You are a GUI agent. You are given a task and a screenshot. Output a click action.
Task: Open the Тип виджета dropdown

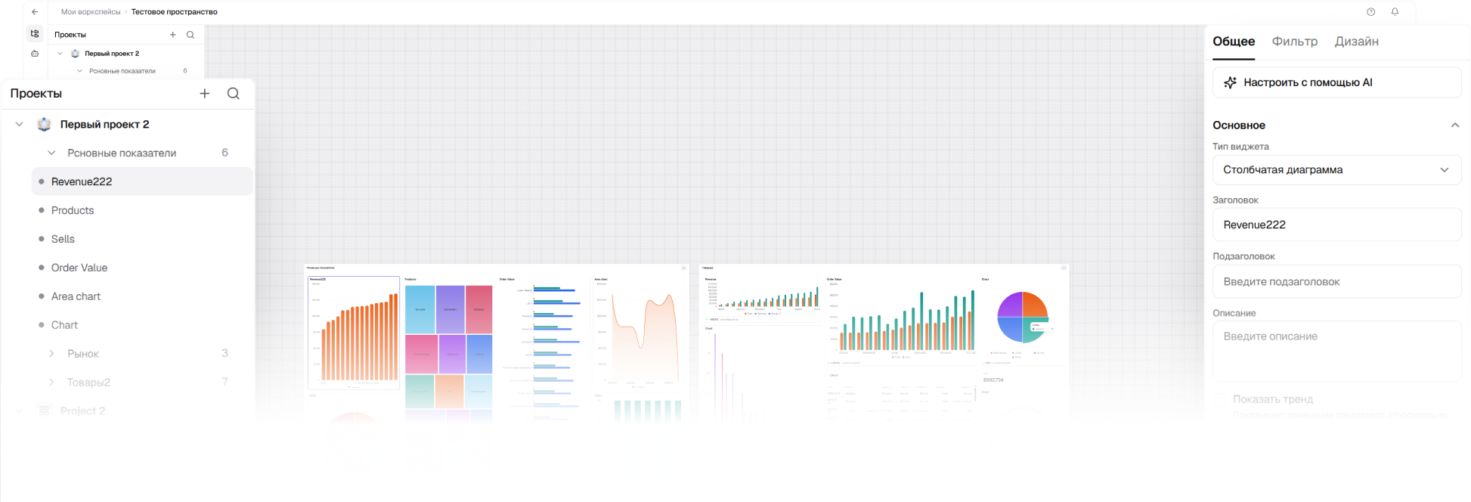pyautogui.click(x=1336, y=170)
